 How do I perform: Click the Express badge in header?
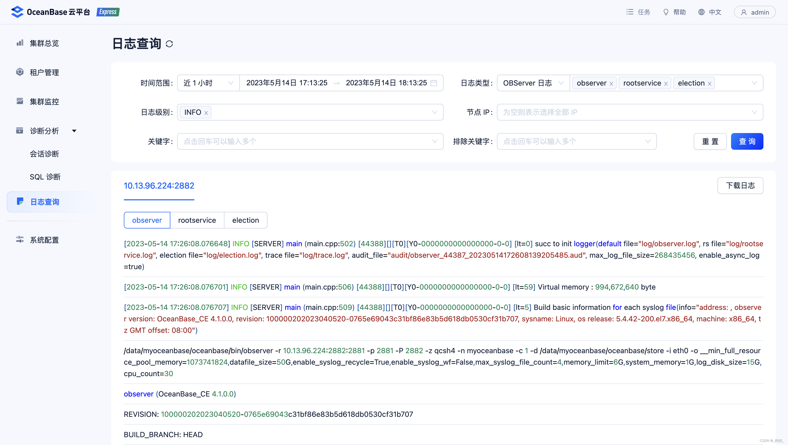point(108,12)
